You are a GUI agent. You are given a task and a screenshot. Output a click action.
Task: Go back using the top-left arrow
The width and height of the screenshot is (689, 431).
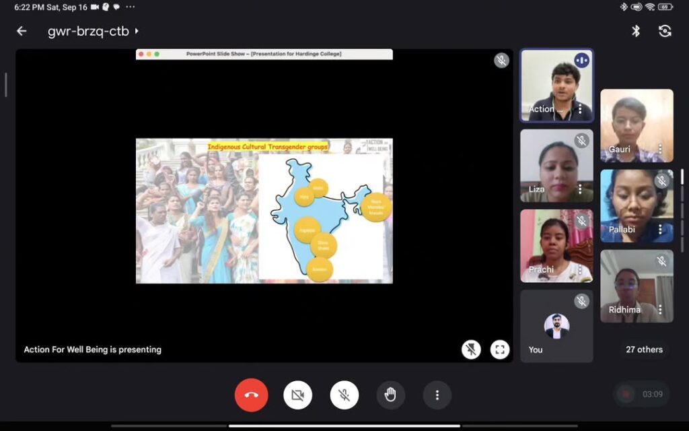tap(22, 31)
